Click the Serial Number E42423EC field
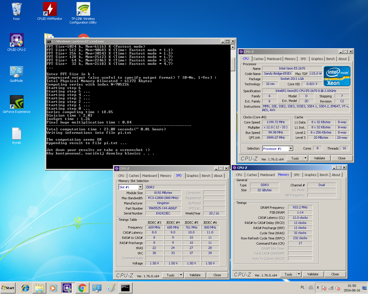Image resolution: width=368 pixels, height=294 pixels. pyautogui.click(x=163, y=213)
